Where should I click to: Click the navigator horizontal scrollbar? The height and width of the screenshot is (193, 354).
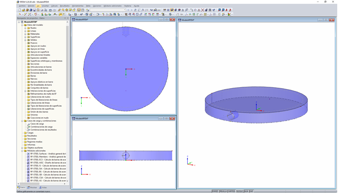[x=41, y=184]
